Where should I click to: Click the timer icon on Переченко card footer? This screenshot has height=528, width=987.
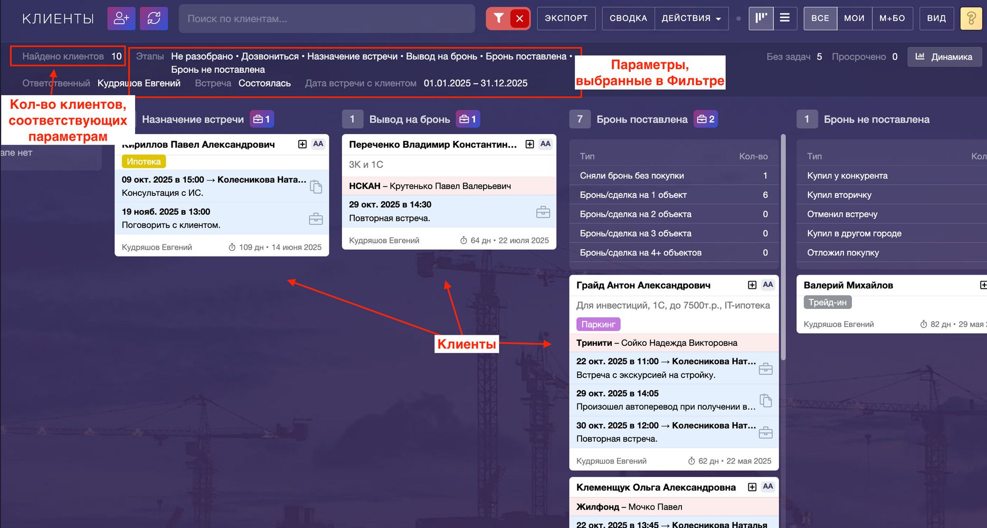[x=463, y=240]
